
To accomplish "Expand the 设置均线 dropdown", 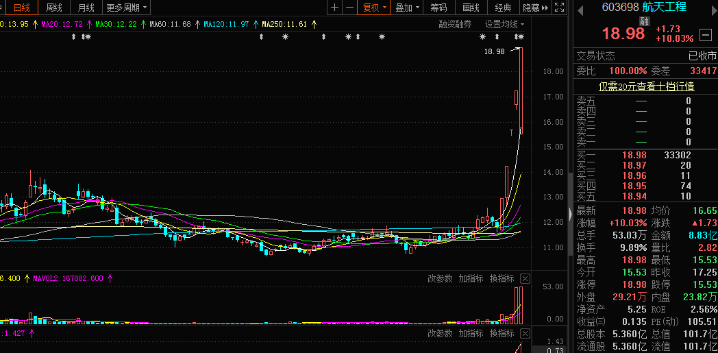I will (504, 24).
